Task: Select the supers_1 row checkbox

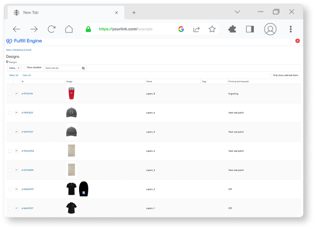Action: coord(10,208)
